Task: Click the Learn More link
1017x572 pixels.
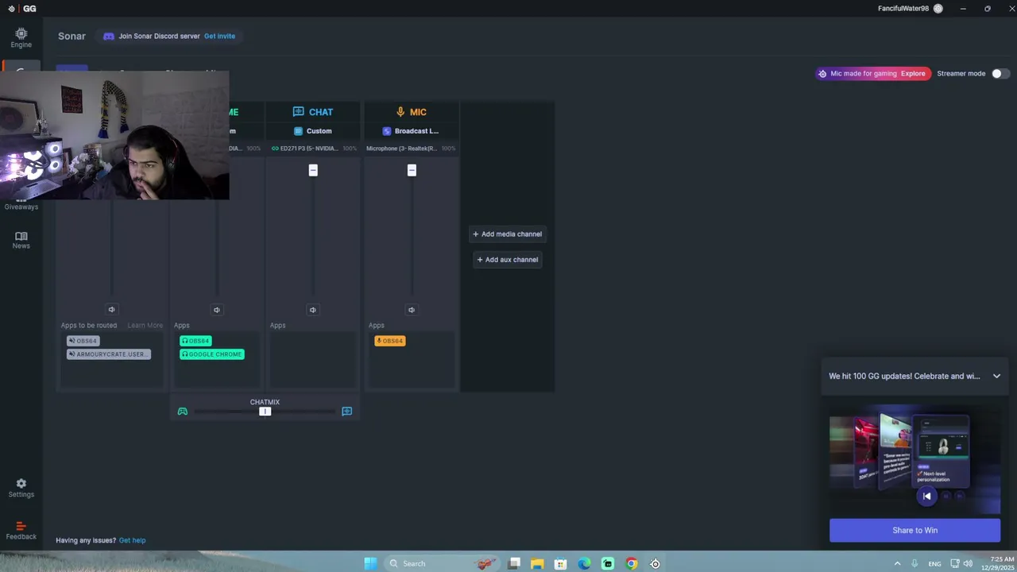Action: click(145, 325)
